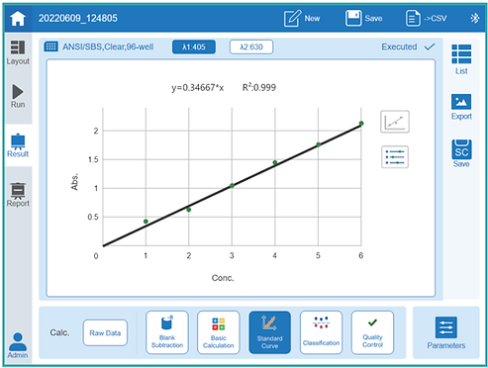Select wavelength λ1:405
The width and height of the screenshot is (488, 368).
click(x=194, y=46)
